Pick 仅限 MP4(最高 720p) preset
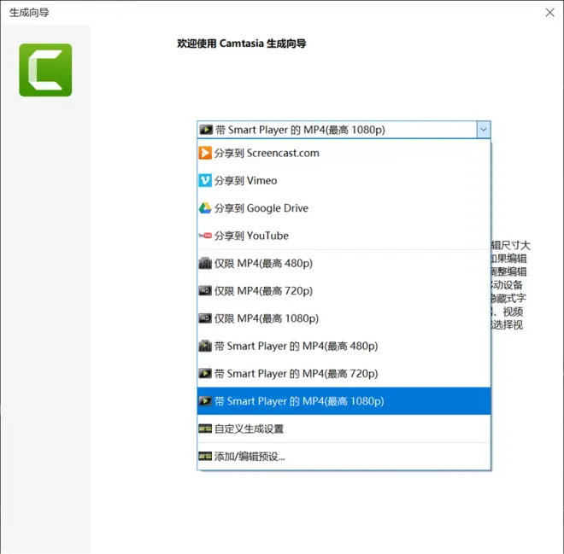The image size is (564, 554). [344, 291]
